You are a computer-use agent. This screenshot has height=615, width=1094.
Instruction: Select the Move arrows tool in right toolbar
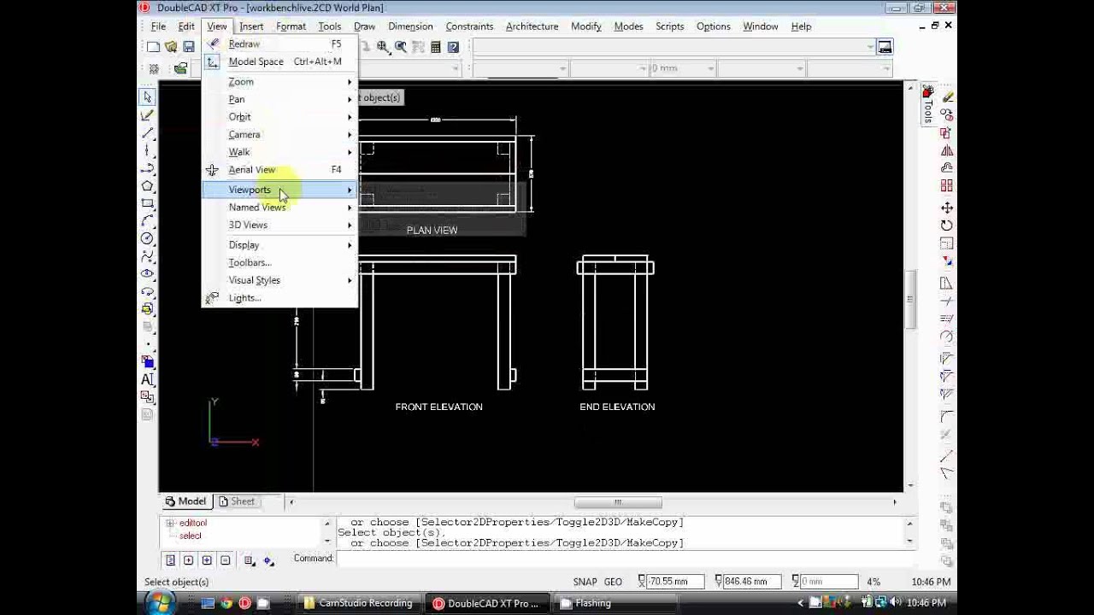click(946, 208)
